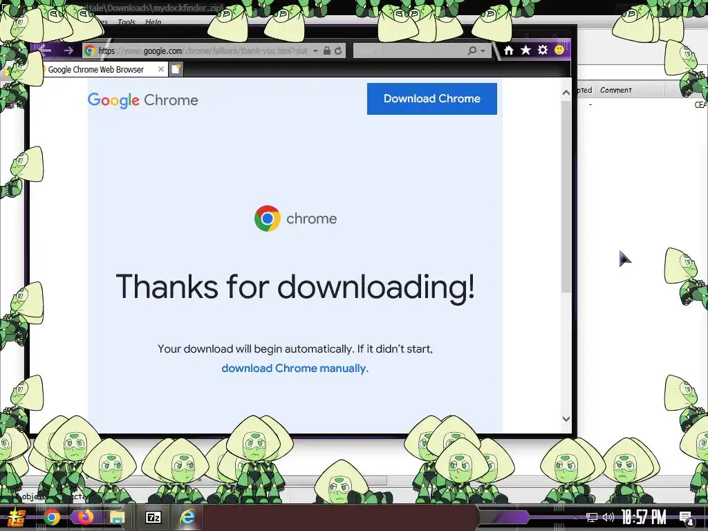The width and height of the screenshot is (708, 531).
Task: Open the Help menu in 7-Zip window
Action: coord(153,21)
